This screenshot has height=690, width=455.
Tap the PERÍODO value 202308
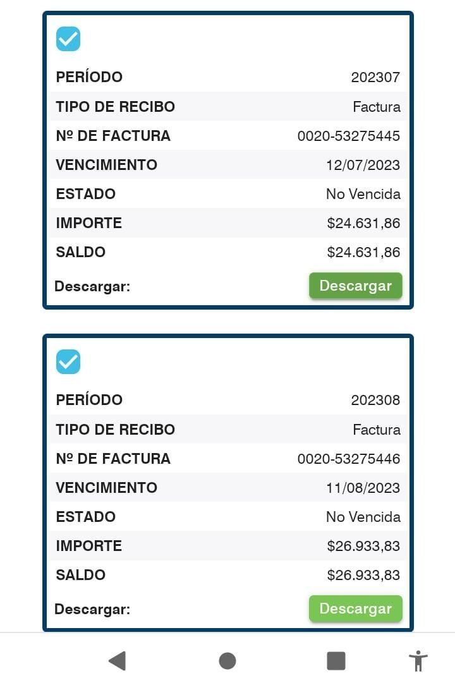click(x=375, y=399)
